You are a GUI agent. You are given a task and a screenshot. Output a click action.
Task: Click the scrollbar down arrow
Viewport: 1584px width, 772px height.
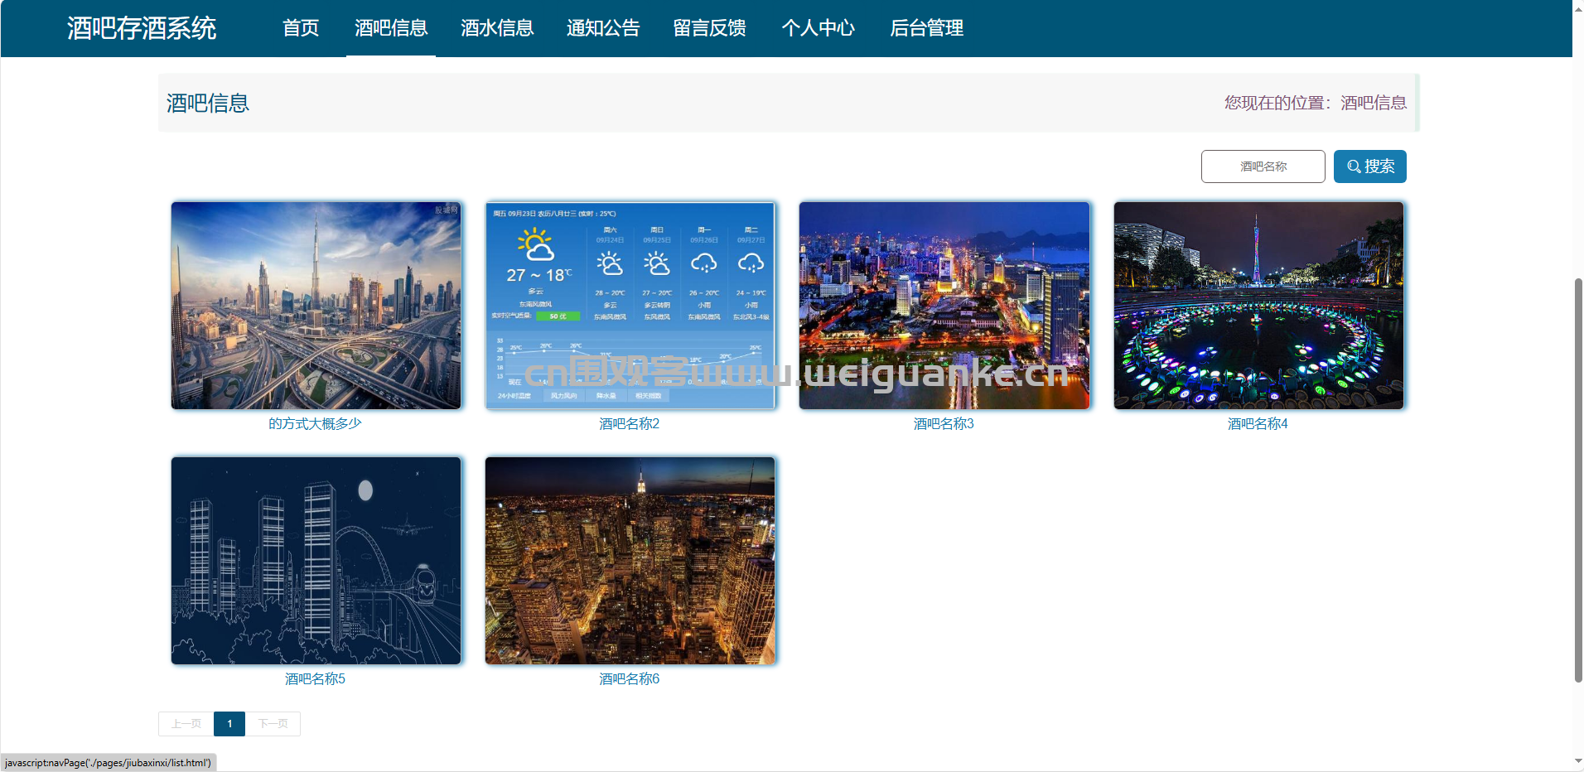[x=1578, y=760]
